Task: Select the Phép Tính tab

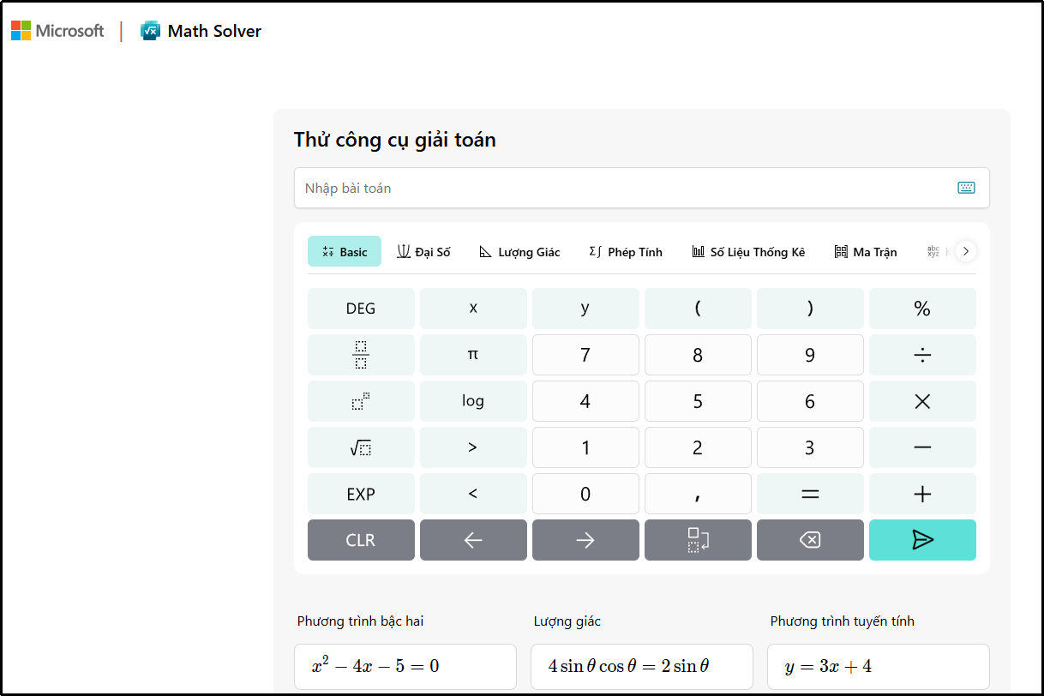Action: pyautogui.click(x=626, y=250)
